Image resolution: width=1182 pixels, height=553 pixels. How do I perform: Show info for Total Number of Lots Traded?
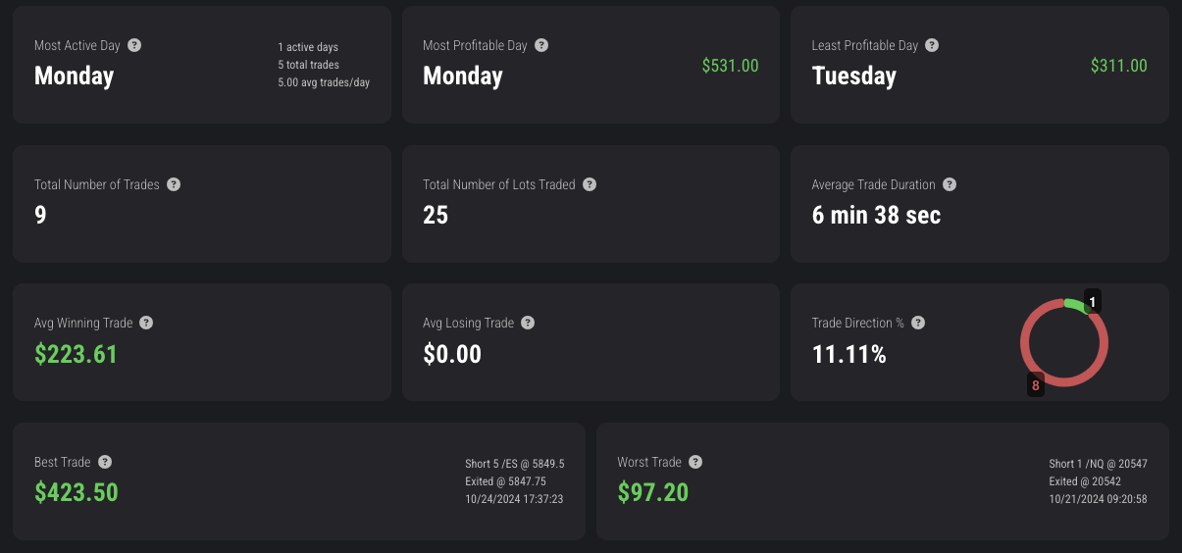point(590,184)
